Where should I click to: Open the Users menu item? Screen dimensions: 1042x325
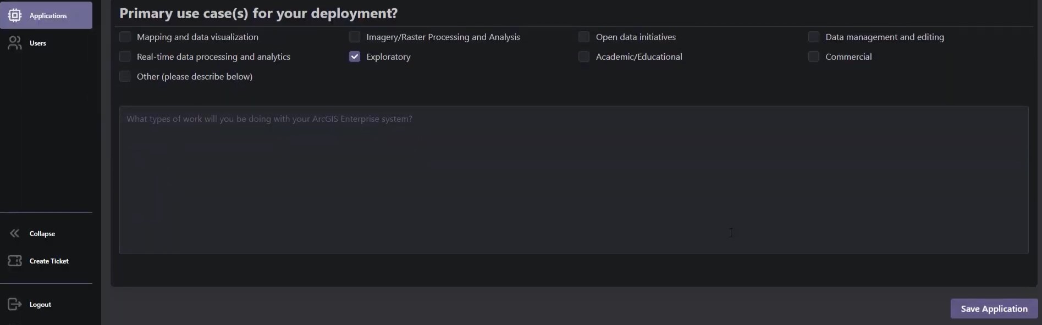coord(37,43)
